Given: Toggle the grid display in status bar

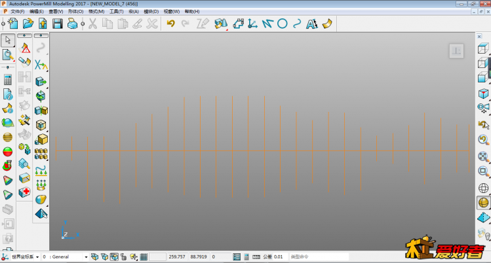Looking at the screenshot, I should [x=144, y=256].
